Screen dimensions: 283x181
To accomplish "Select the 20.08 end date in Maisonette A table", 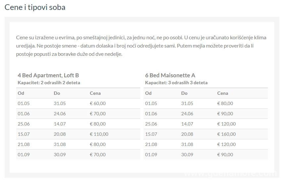I will [x=187, y=134].
